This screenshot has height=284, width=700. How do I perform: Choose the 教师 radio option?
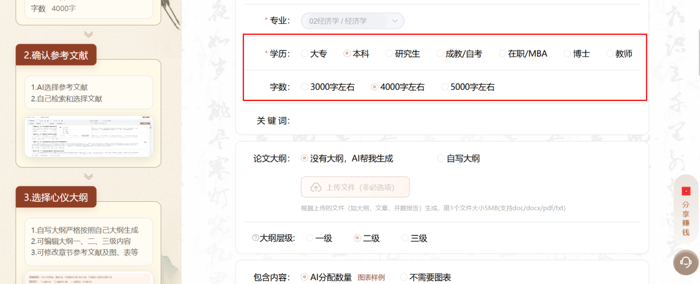pos(610,53)
